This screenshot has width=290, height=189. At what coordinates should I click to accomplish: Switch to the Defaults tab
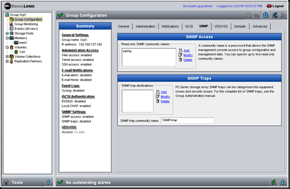tap(240, 26)
